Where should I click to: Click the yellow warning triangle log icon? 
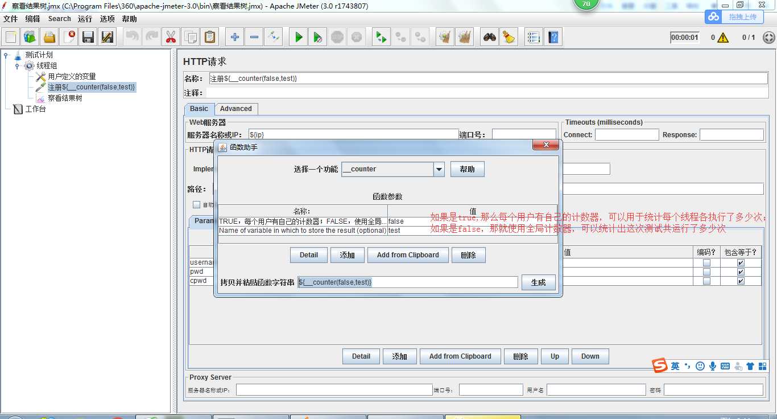coord(723,38)
